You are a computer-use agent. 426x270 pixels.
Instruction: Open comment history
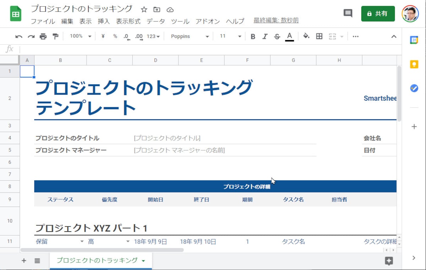pos(348,13)
